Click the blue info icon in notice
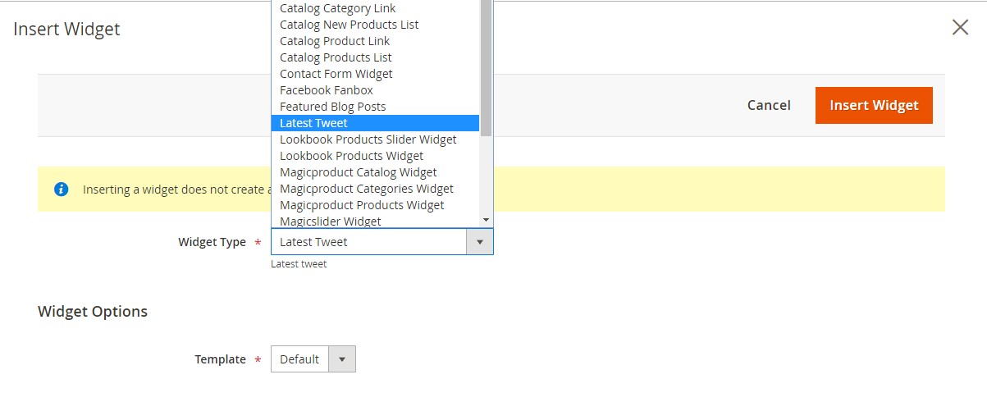The width and height of the screenshot is (987, 402). [x=61, y=190]
